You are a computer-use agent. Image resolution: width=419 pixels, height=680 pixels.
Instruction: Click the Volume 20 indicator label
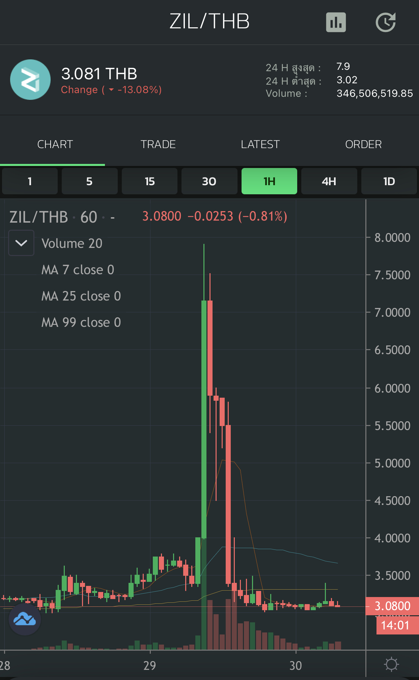coord(72,244)
